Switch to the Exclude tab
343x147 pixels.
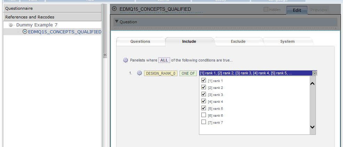pos(238,41)
